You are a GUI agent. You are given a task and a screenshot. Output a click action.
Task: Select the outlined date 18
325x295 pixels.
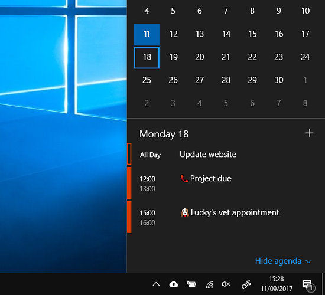(147, 57)
